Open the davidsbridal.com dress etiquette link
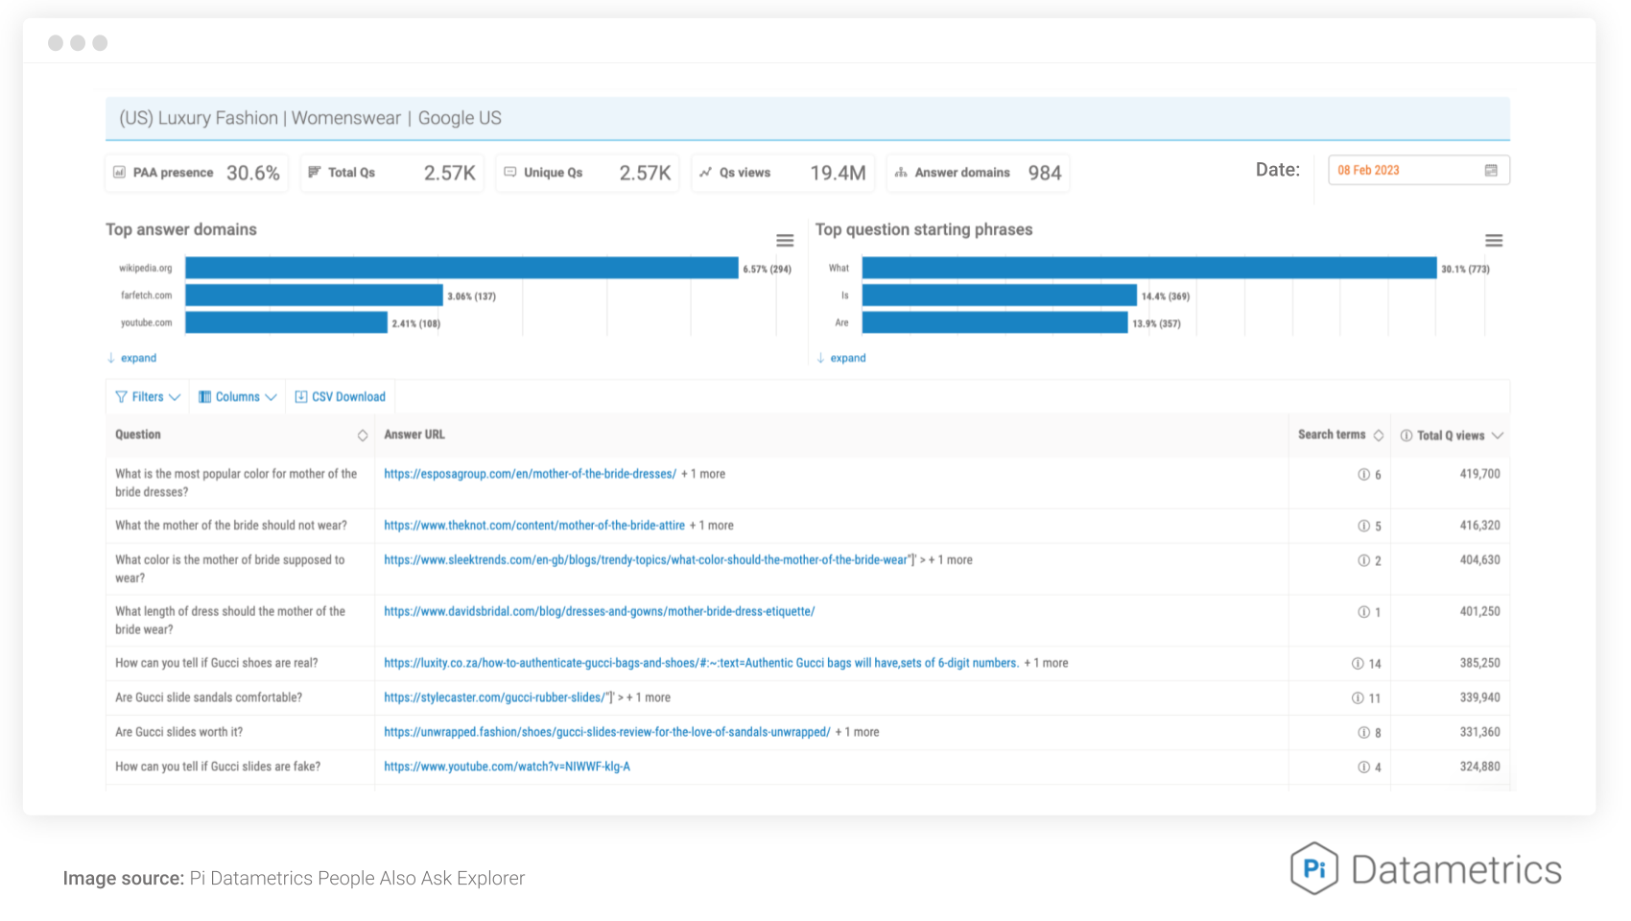The height and width of the screenshot is (921, 1631). [600, 612]
